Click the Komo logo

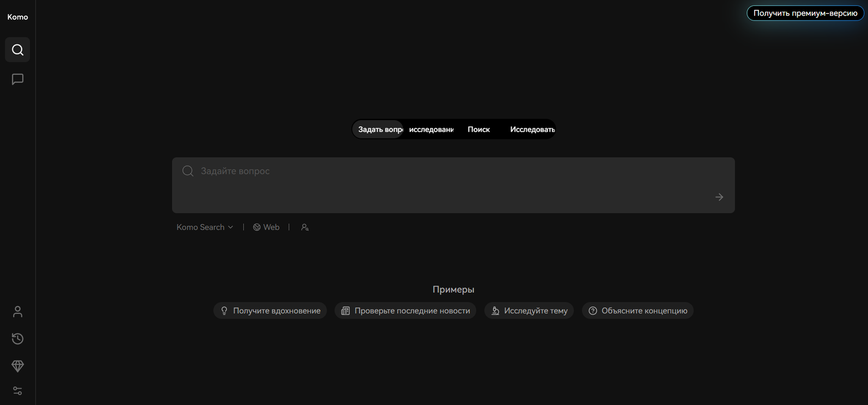tap(17, 17)
